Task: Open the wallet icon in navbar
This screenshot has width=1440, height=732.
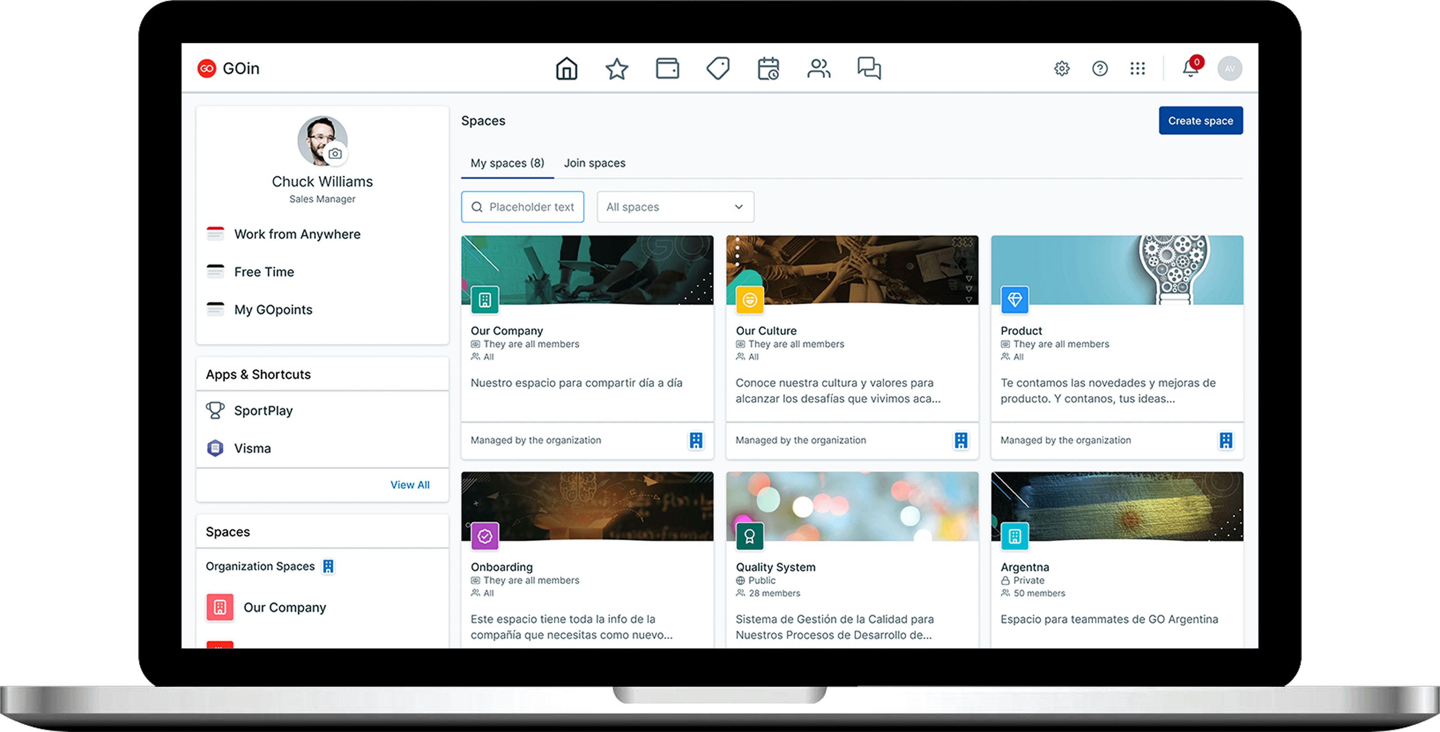Action: point(667,69)
